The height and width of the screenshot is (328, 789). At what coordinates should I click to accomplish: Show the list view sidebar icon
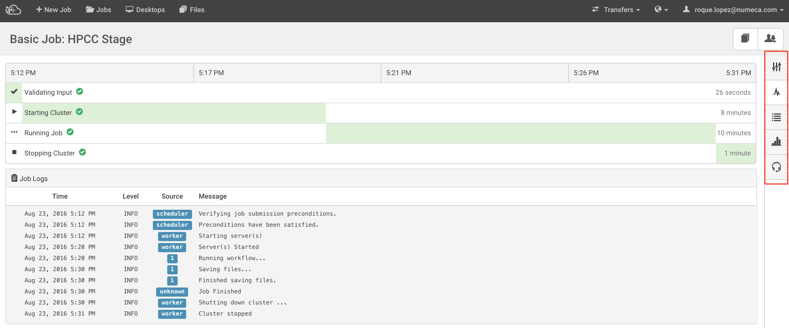(776, 117)
